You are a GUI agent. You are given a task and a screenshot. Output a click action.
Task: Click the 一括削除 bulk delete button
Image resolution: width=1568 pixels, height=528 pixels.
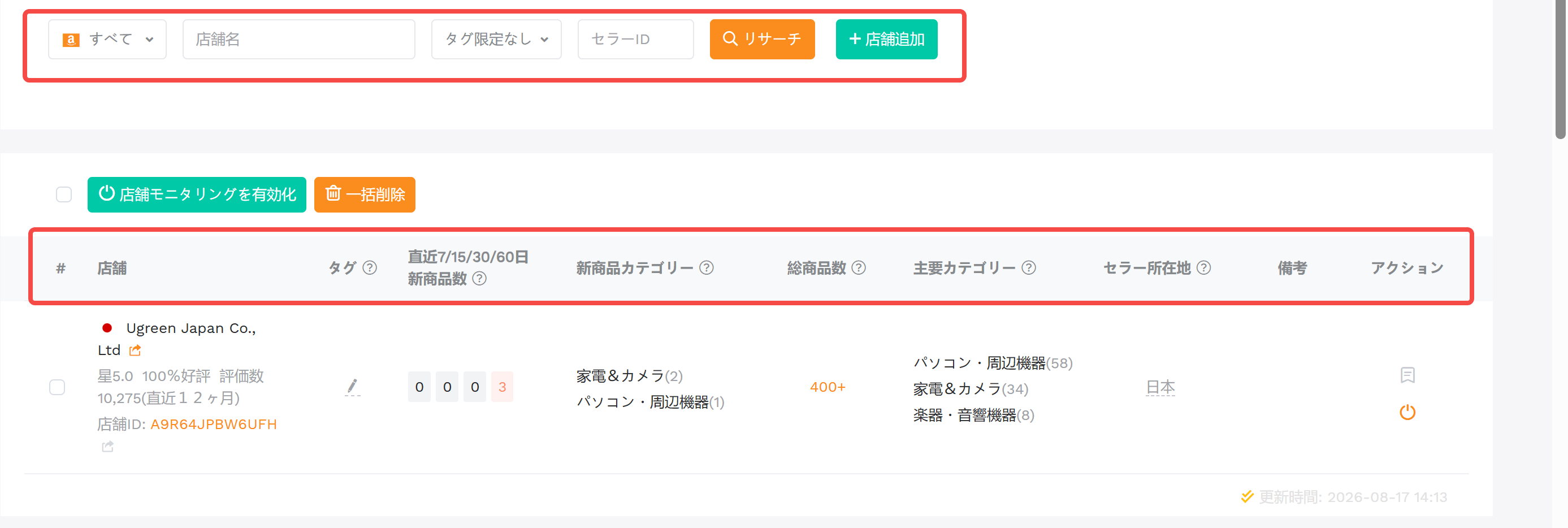click(x=364, y=194)
